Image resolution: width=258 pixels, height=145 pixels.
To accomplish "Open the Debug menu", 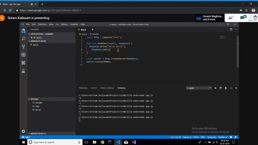I will 64,24.
